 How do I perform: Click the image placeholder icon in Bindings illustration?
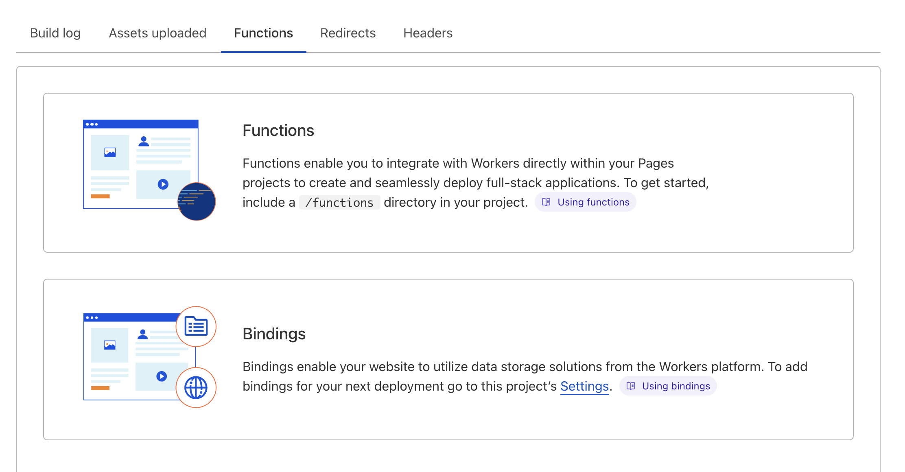[x=110, y=345]
